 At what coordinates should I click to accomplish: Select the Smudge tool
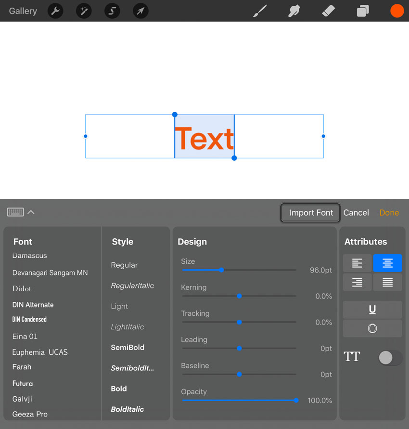(x=294, y=11)
